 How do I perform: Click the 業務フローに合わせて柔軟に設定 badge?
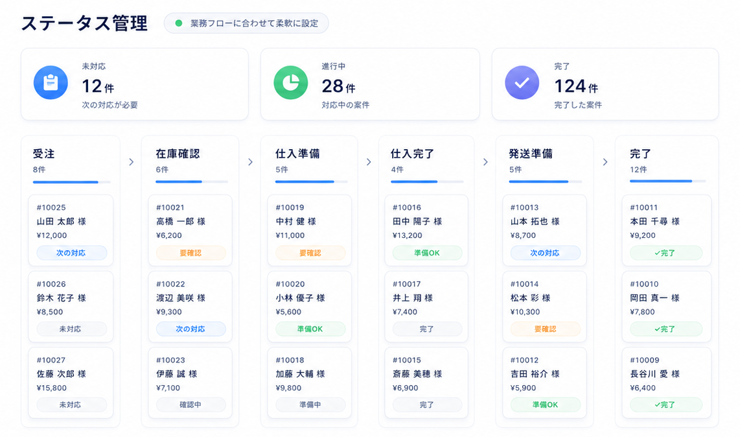pos(246,23)
